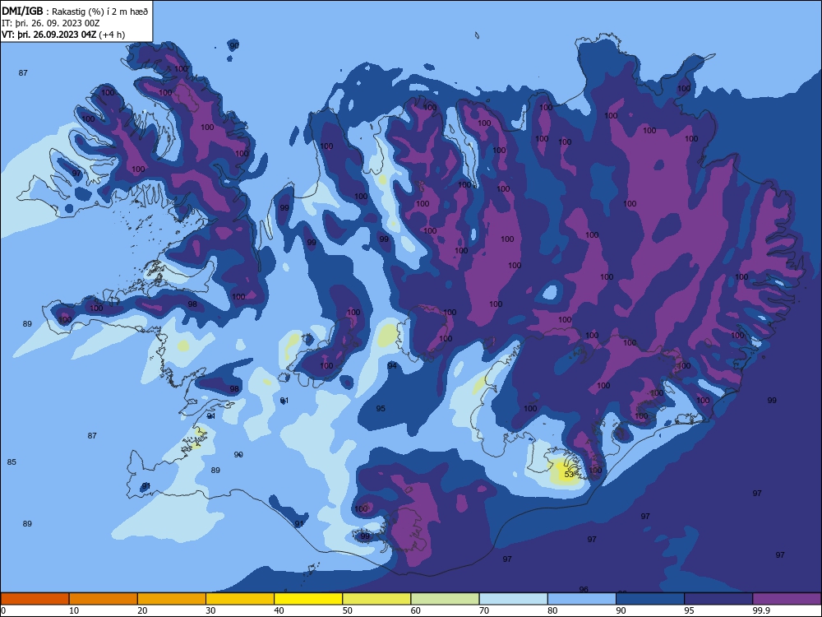The width and height of the screenshot is (822, 617).
Task: Select the 85 value near the left edge
Action: (12, 462)
